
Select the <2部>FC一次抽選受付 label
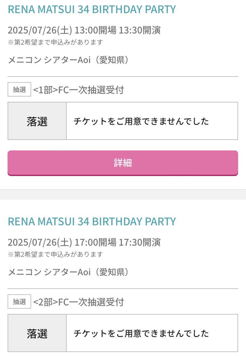(x=78, y=302)
